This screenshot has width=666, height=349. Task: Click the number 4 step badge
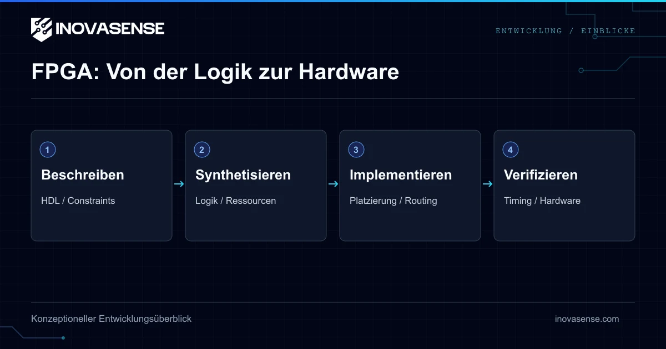pos(511,150)
